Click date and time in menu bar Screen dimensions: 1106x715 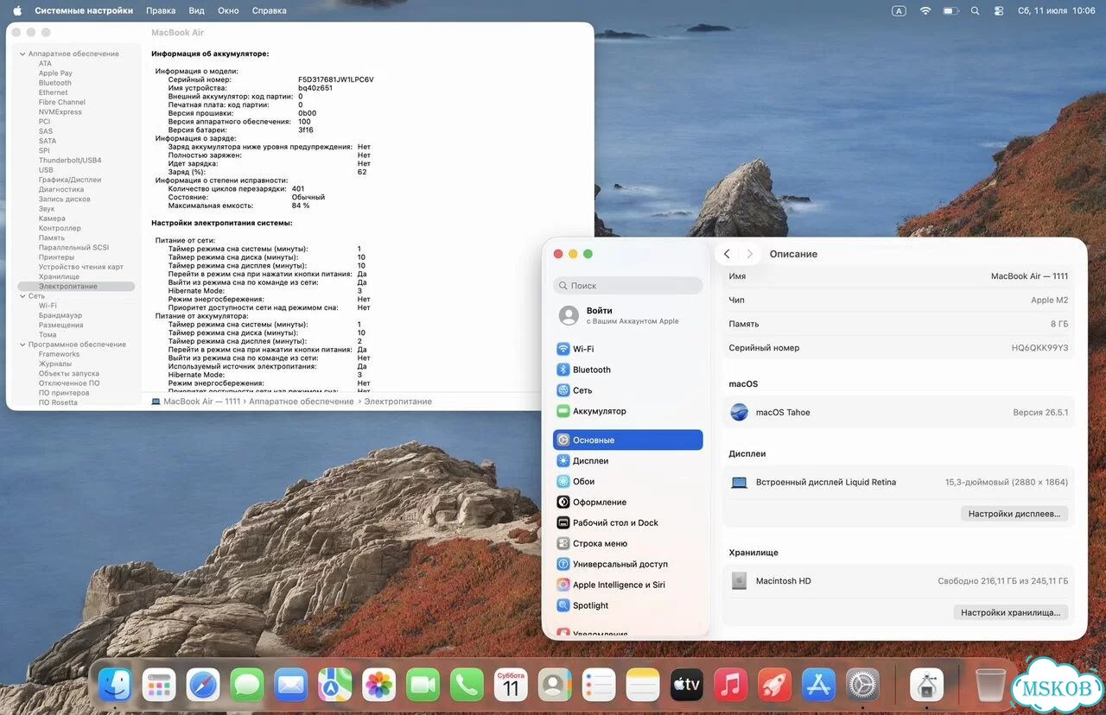[1057, 10]
